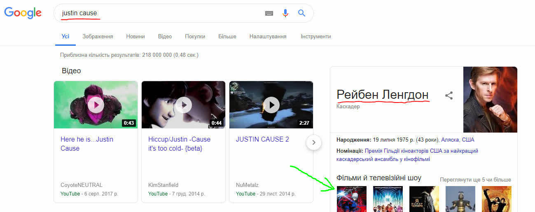Open Налаштування search settings
The width and height of the screenshot is (535, 212).
(268, 36)
